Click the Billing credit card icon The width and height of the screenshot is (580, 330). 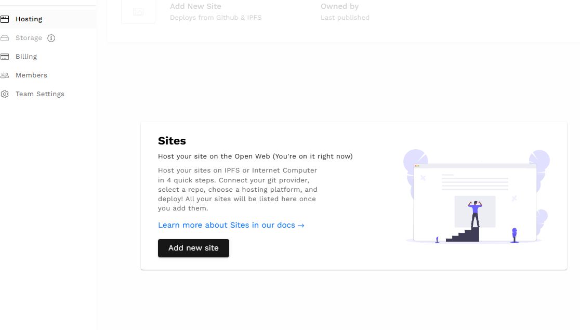tap(5, 57)
